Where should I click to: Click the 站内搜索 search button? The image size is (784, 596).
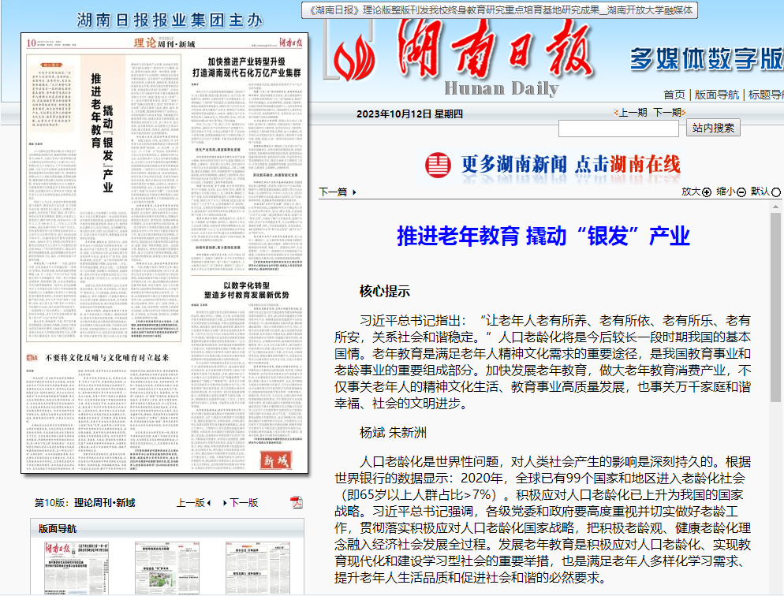[713, 128]
